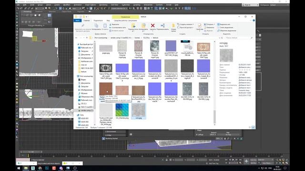Click Cut (Вырезать) in the Explorer ribbon
Viewport: 305px width, 171px height.
click(114, 24)
